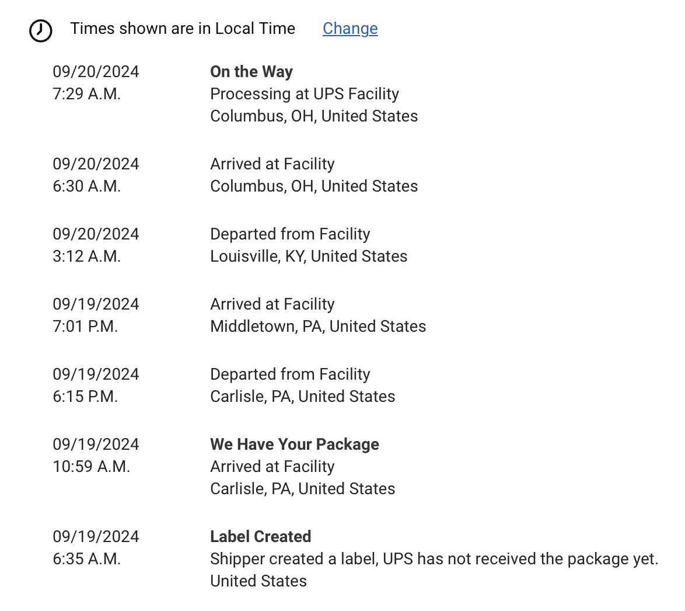The image size is (685, 611).
Task: Click the 7:01 P.M. timestamp
Action: coord(85,327)
